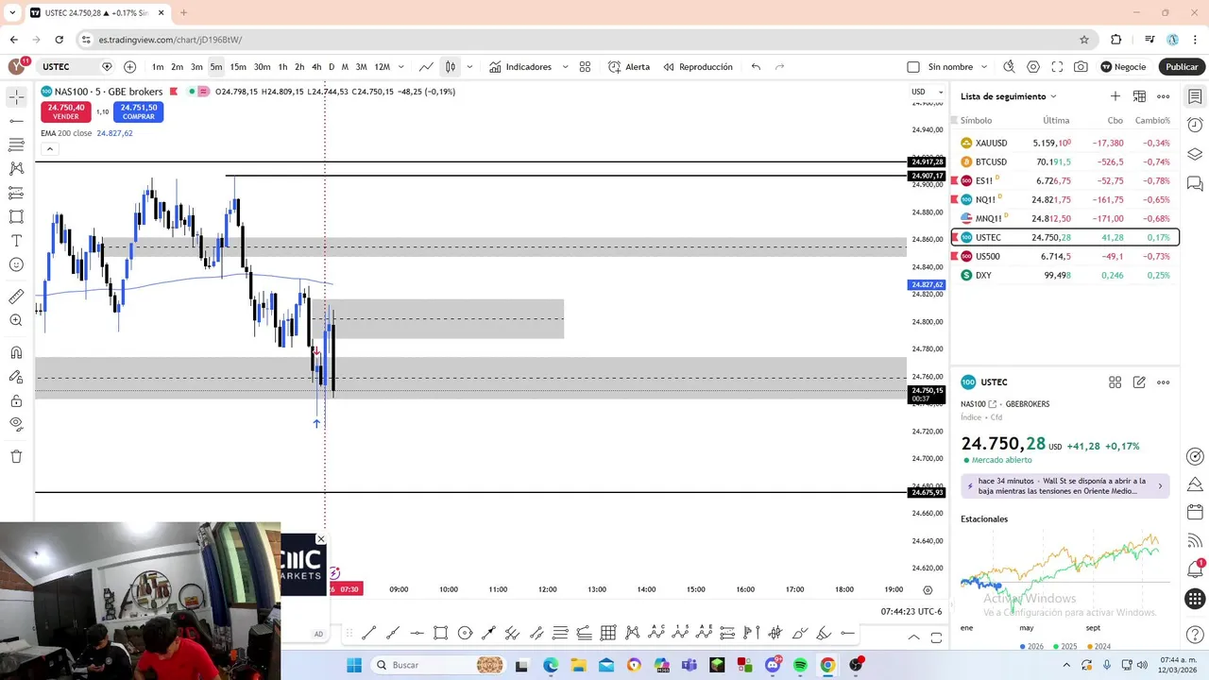Add symbol to watchlist with plus
The height and width of the screenshot is (680, 1209).
pyautogui.click(x=1115, y=96)
